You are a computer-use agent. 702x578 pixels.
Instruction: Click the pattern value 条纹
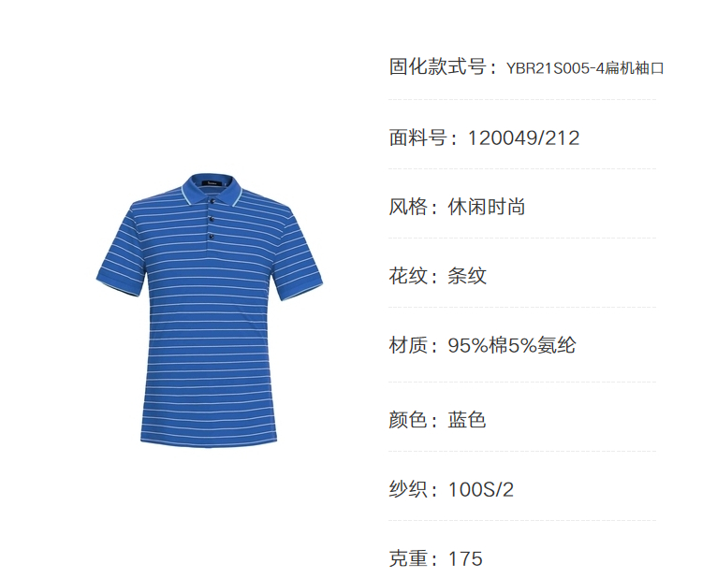coord(467,276)
